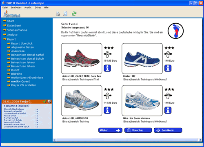This screenshot has height=147, width=204.
Task: Open the Datei menu
Action: pos(5,7)
